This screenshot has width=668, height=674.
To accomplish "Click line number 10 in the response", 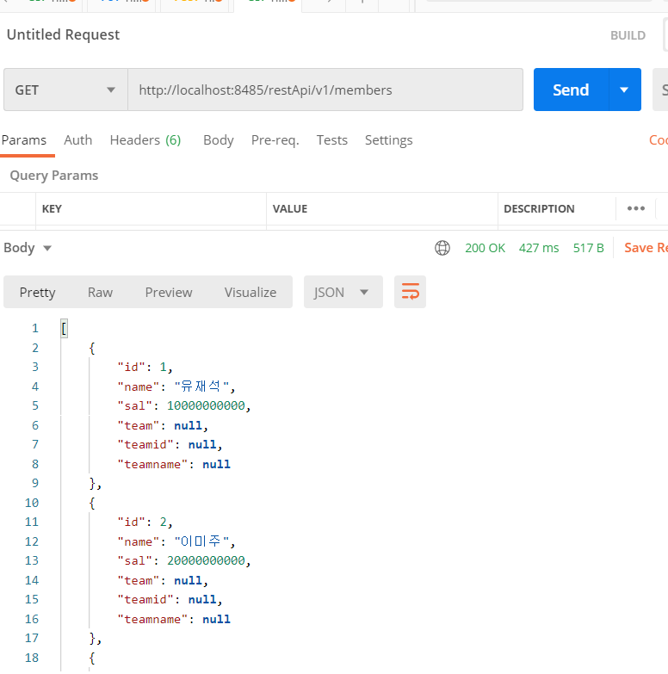I will 32,503.
